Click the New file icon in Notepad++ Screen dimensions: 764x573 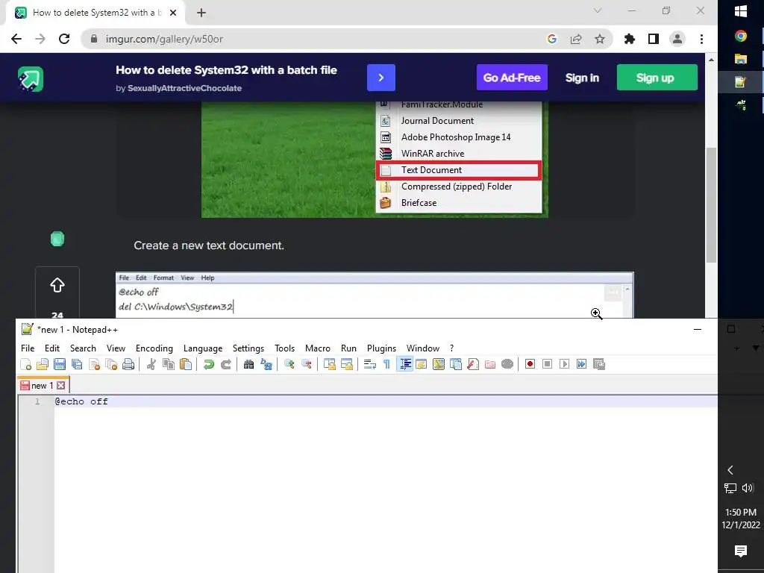pyautogui.click(x=26, y=364)
